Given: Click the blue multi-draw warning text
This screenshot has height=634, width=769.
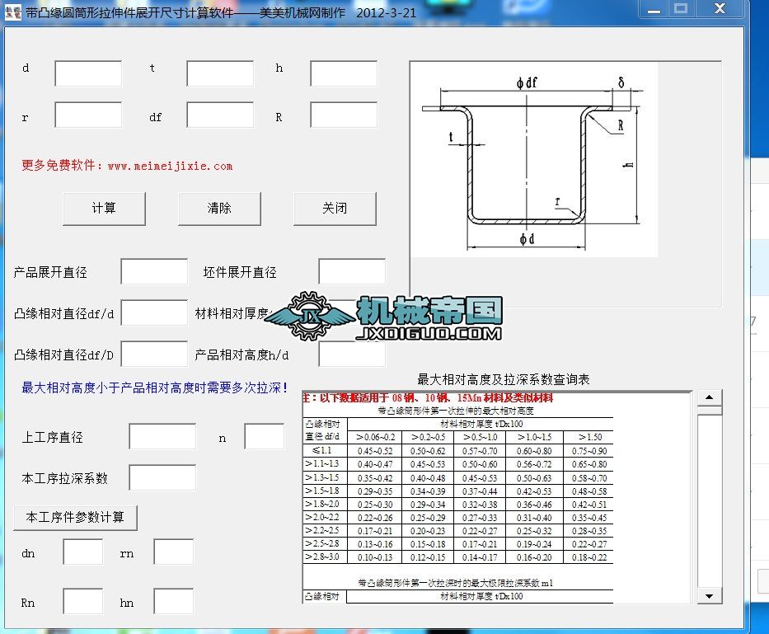Looking at the screenshot, I should pos(154,388).
